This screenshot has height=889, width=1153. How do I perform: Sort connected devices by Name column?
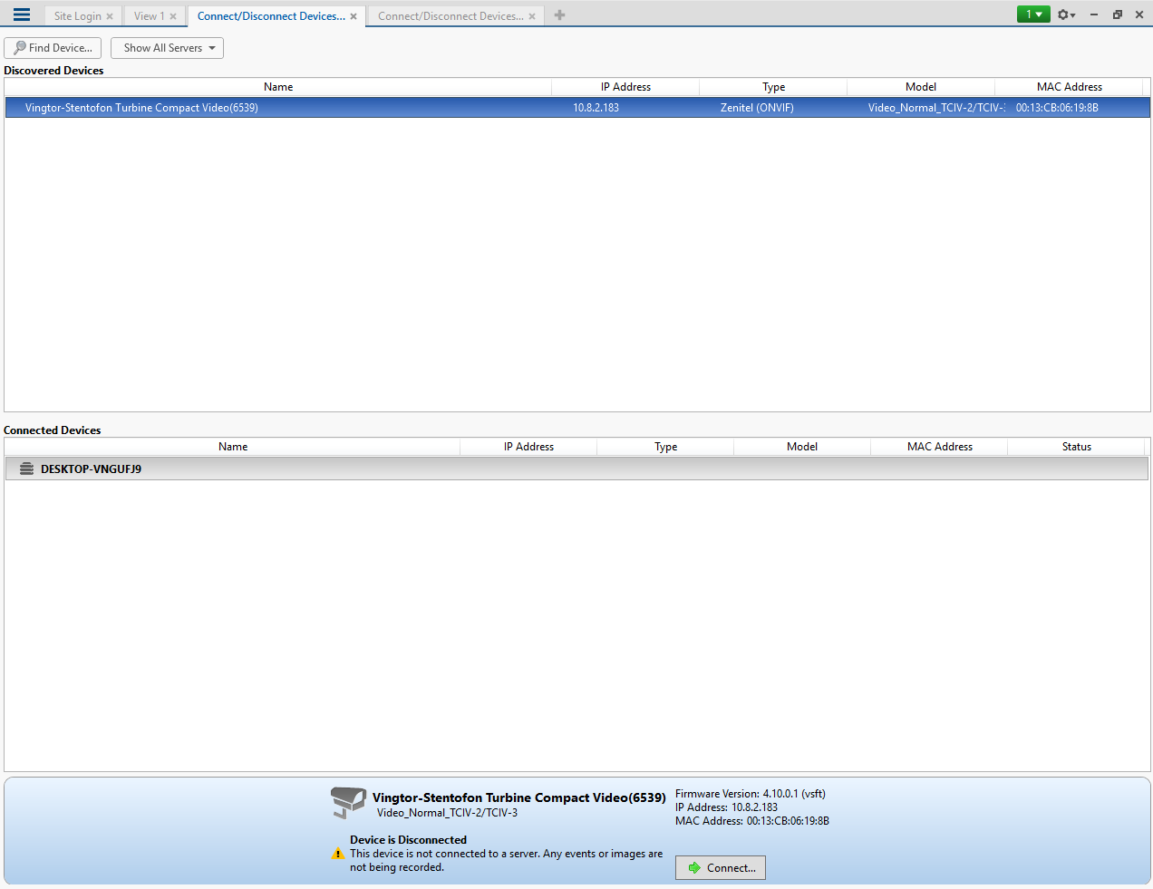click(x=233, y=447)
